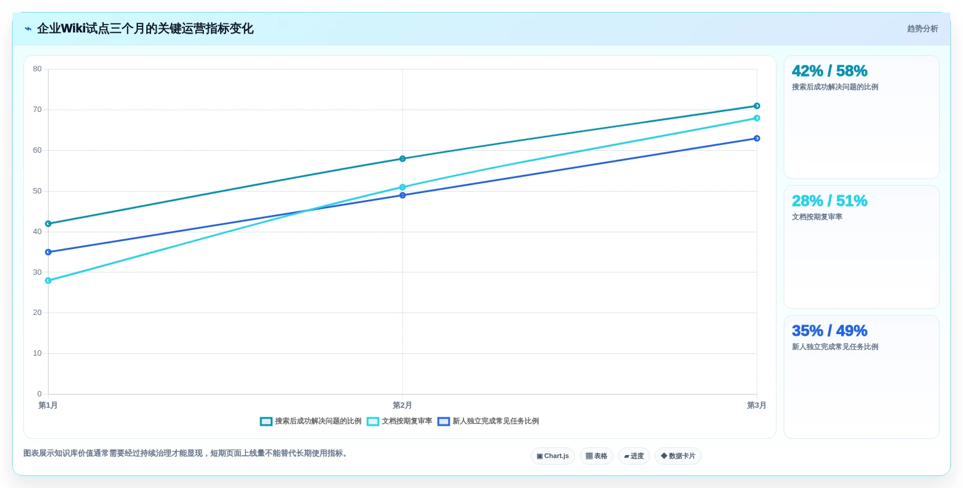The image size is (963, 488).
Task: Click the card caption 新人独立完成常见任务比例
Action: (x=835, y=347)
